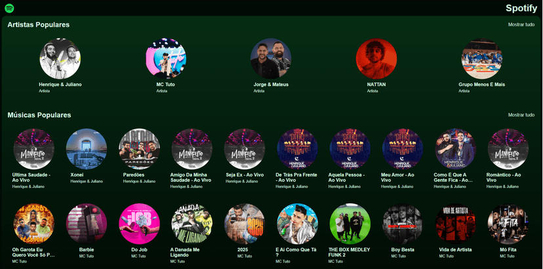The height and width of the screenshot is (269, 543).
Task: Play Como É Que A Gente Fica cover
Action: (455, 149)
